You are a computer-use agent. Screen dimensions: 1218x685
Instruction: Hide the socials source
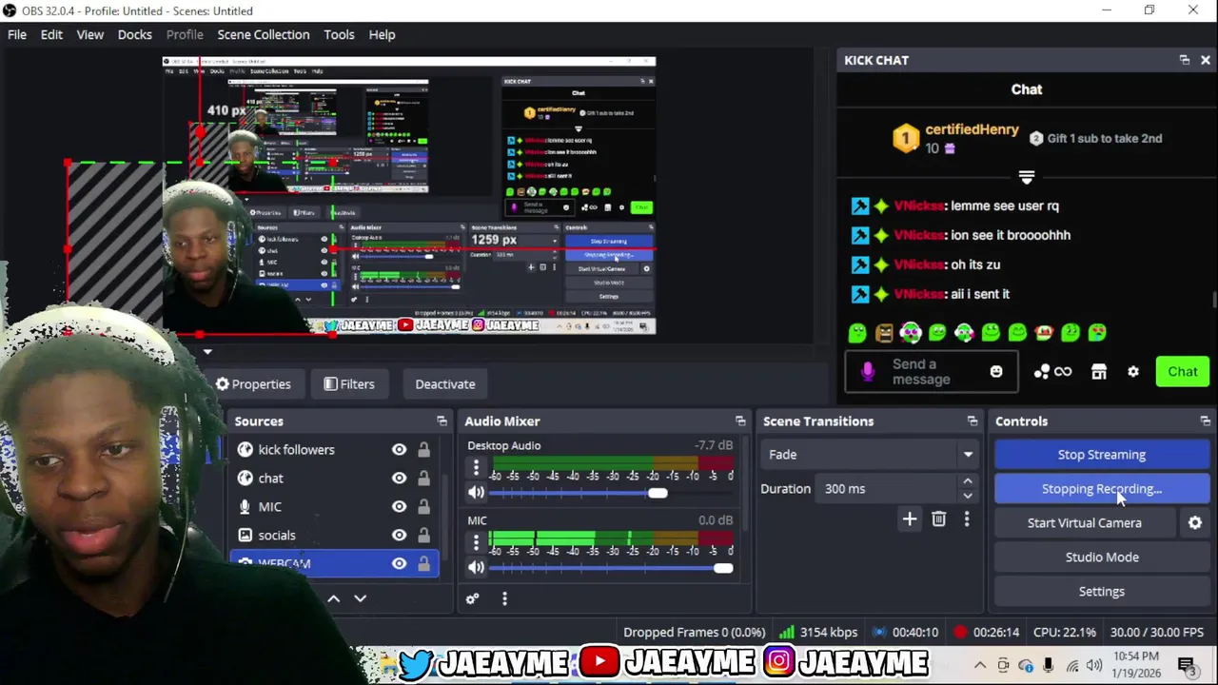pos(399,536)
